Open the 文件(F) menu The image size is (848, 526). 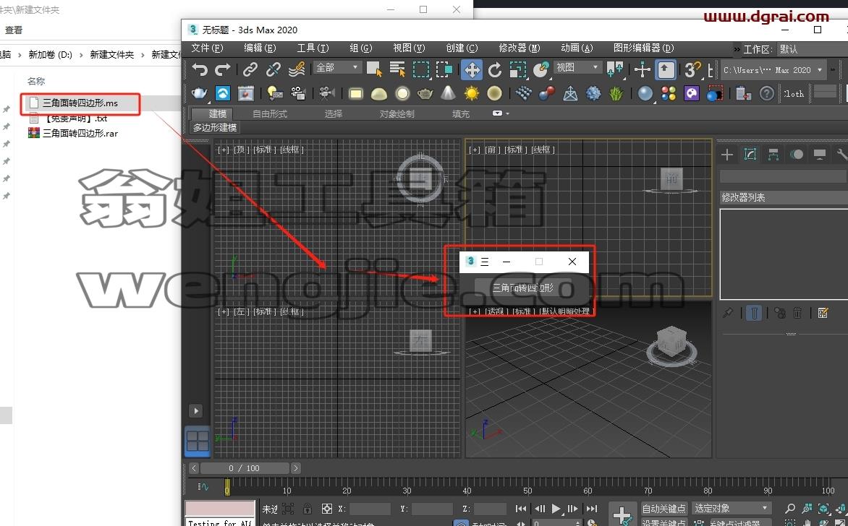tap(207, 48)
